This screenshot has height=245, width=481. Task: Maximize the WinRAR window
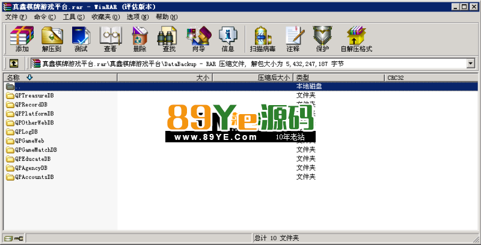[464, 7]
